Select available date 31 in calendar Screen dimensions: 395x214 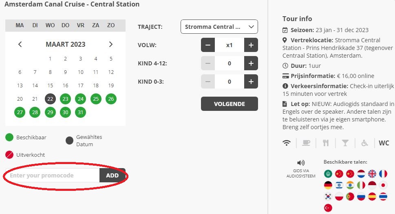coord(81,112)
